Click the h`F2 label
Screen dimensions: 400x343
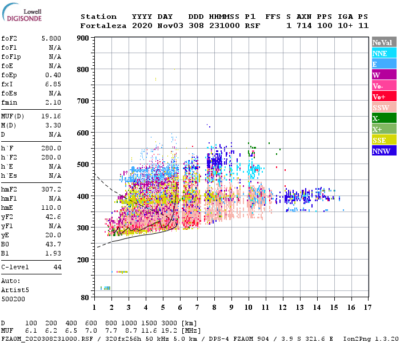[9, 157]
